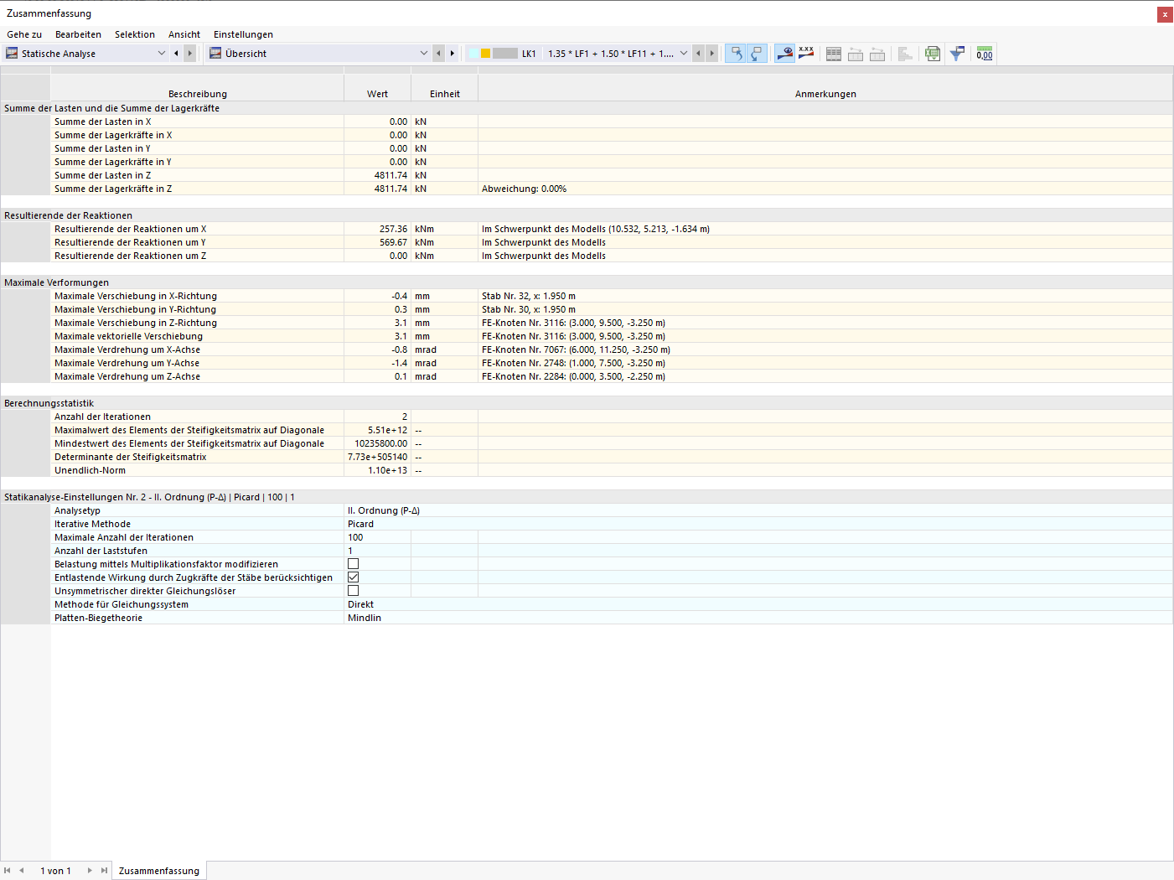Click the 'Maximale Verformungen' section header
The height and width of the screenshot is (880, 1174).
(x=56, y=282)
